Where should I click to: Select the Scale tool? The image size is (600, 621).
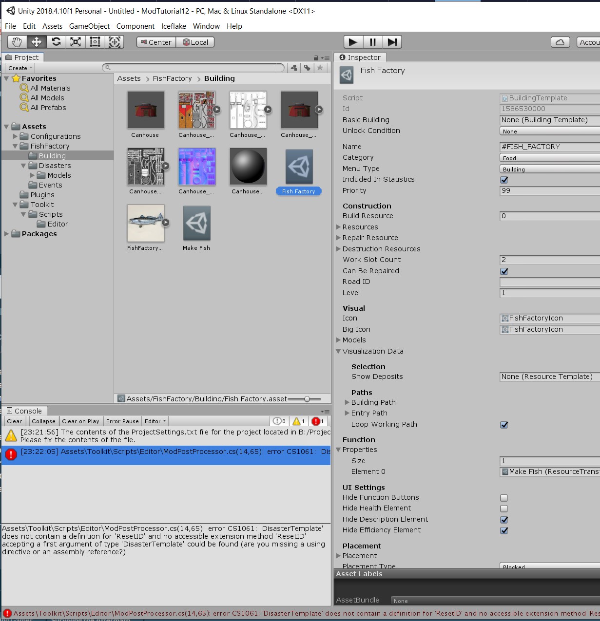(x=76, y=42)
